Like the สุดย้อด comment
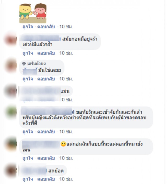Viewport: 167px width, 184px height. click(x=28, y=179)
